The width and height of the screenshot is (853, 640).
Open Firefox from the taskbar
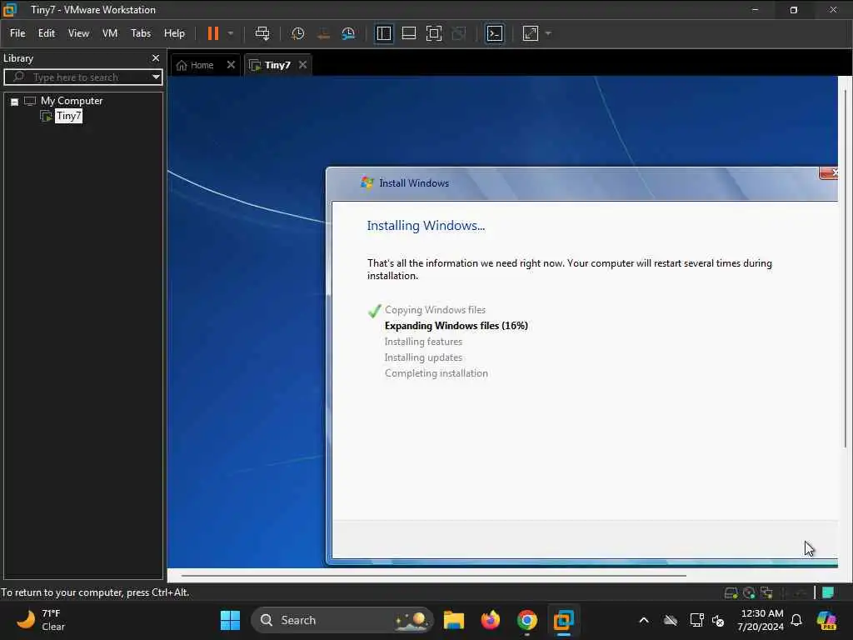click(x=490, y=620)
